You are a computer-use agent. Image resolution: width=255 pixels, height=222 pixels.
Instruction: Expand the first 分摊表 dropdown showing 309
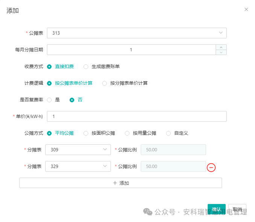click(x=78, y=150)
